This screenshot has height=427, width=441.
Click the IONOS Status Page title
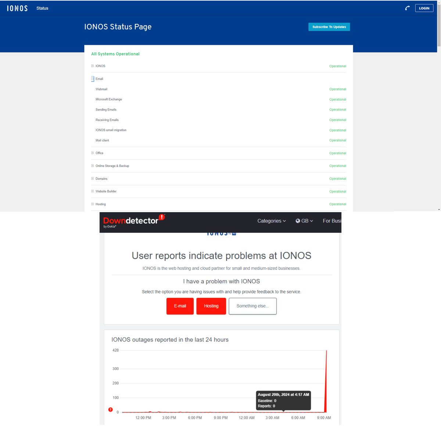[x=118, y=27]
